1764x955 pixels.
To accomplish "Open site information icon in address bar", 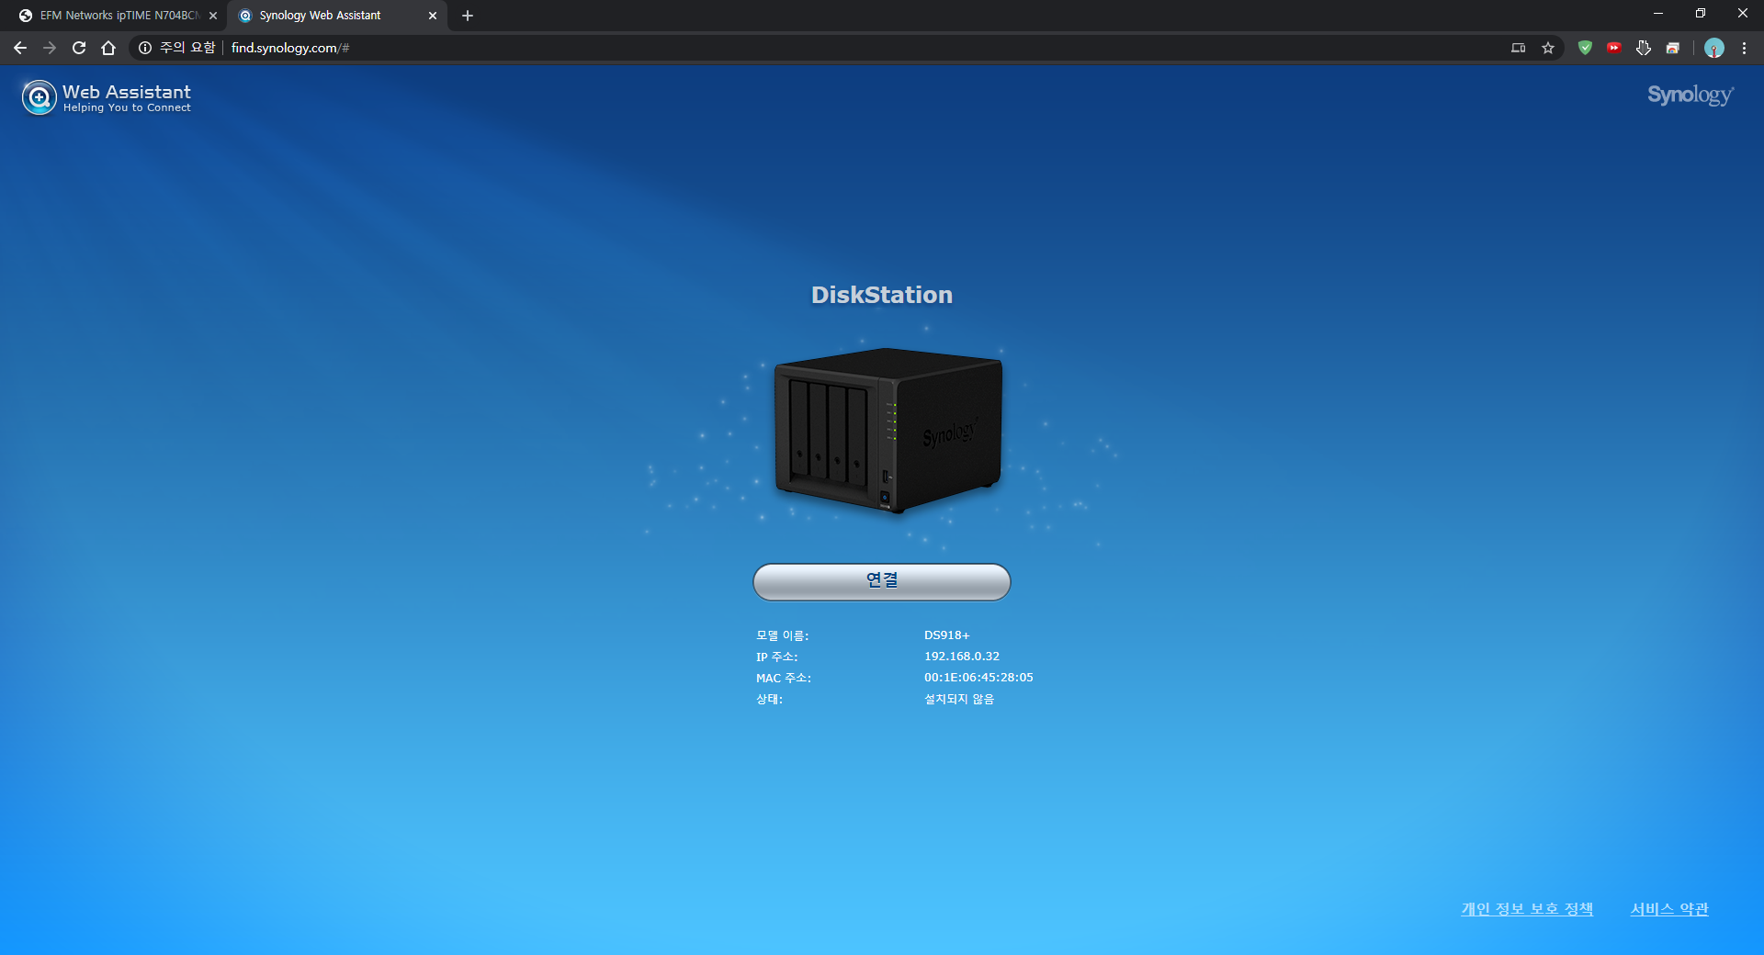I will pos(145,48).
